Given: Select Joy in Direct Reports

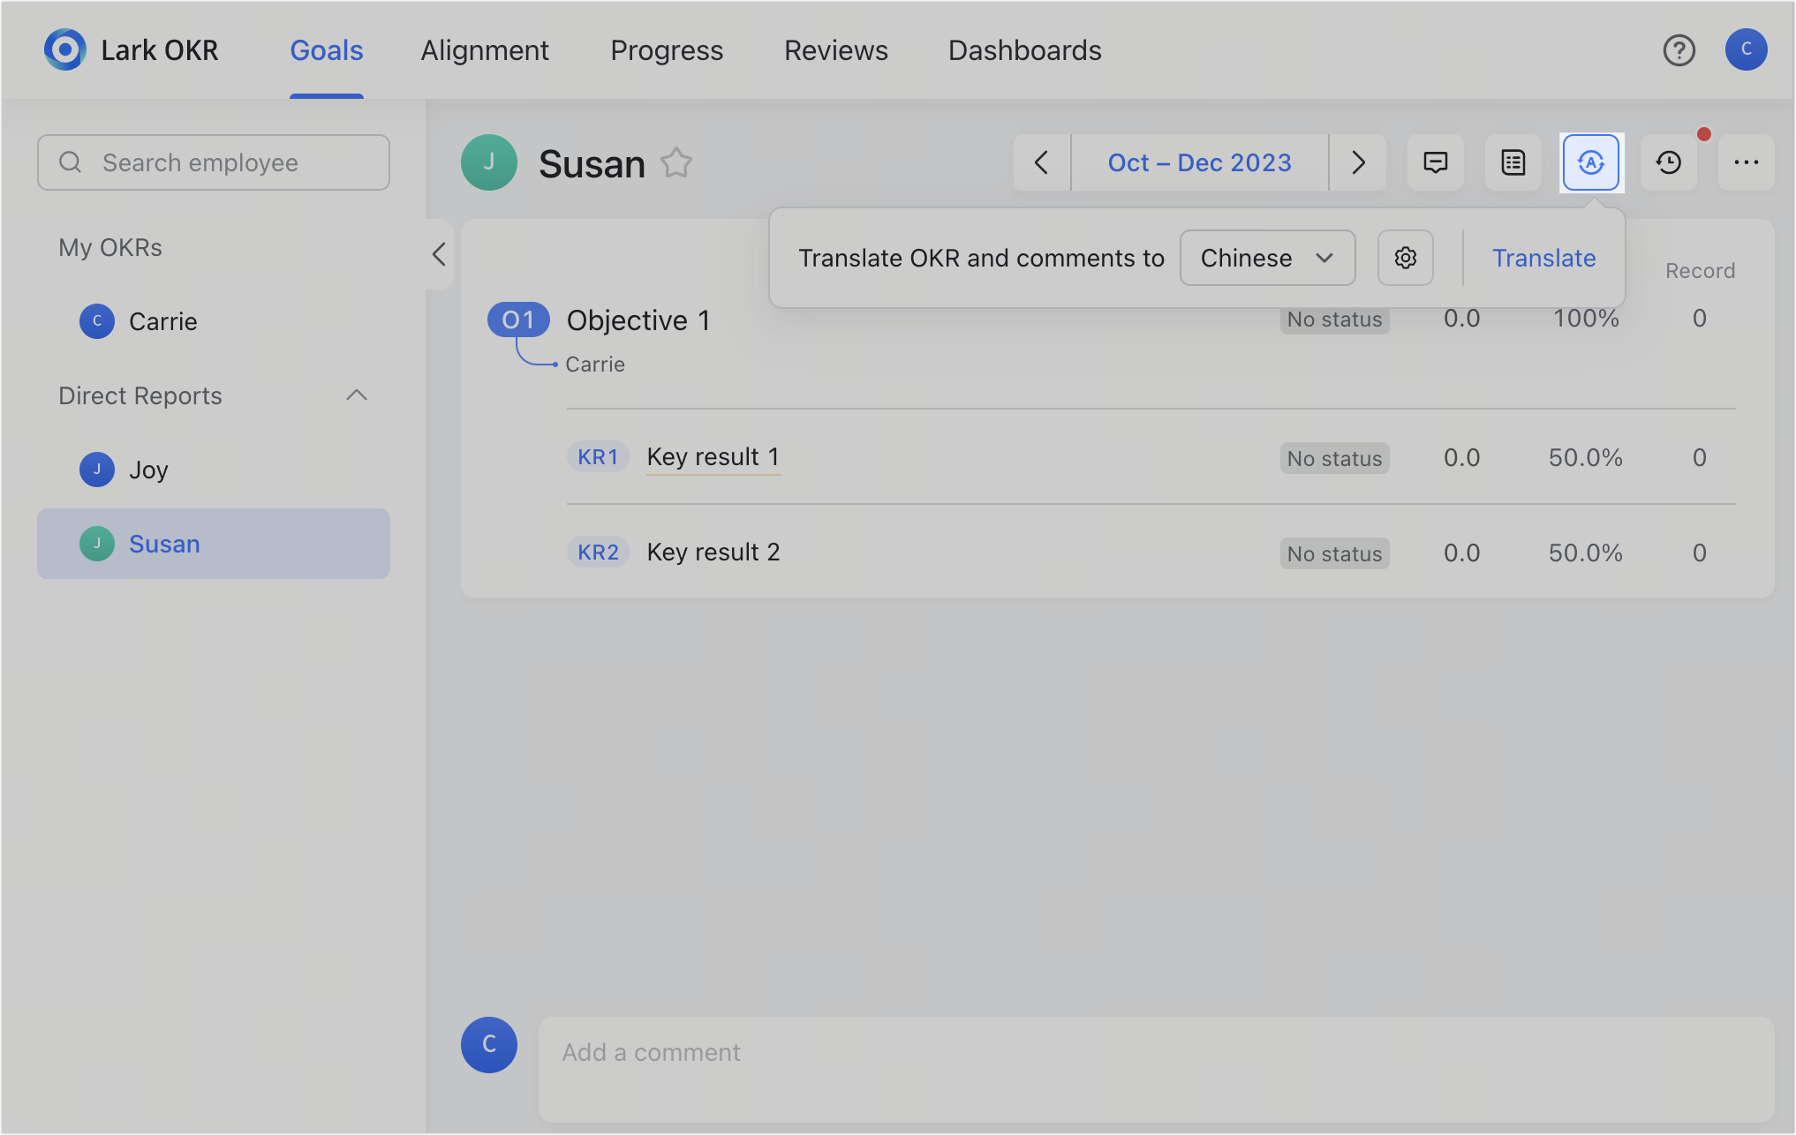Looking at the screenshot, I should (x=148, y=470).
